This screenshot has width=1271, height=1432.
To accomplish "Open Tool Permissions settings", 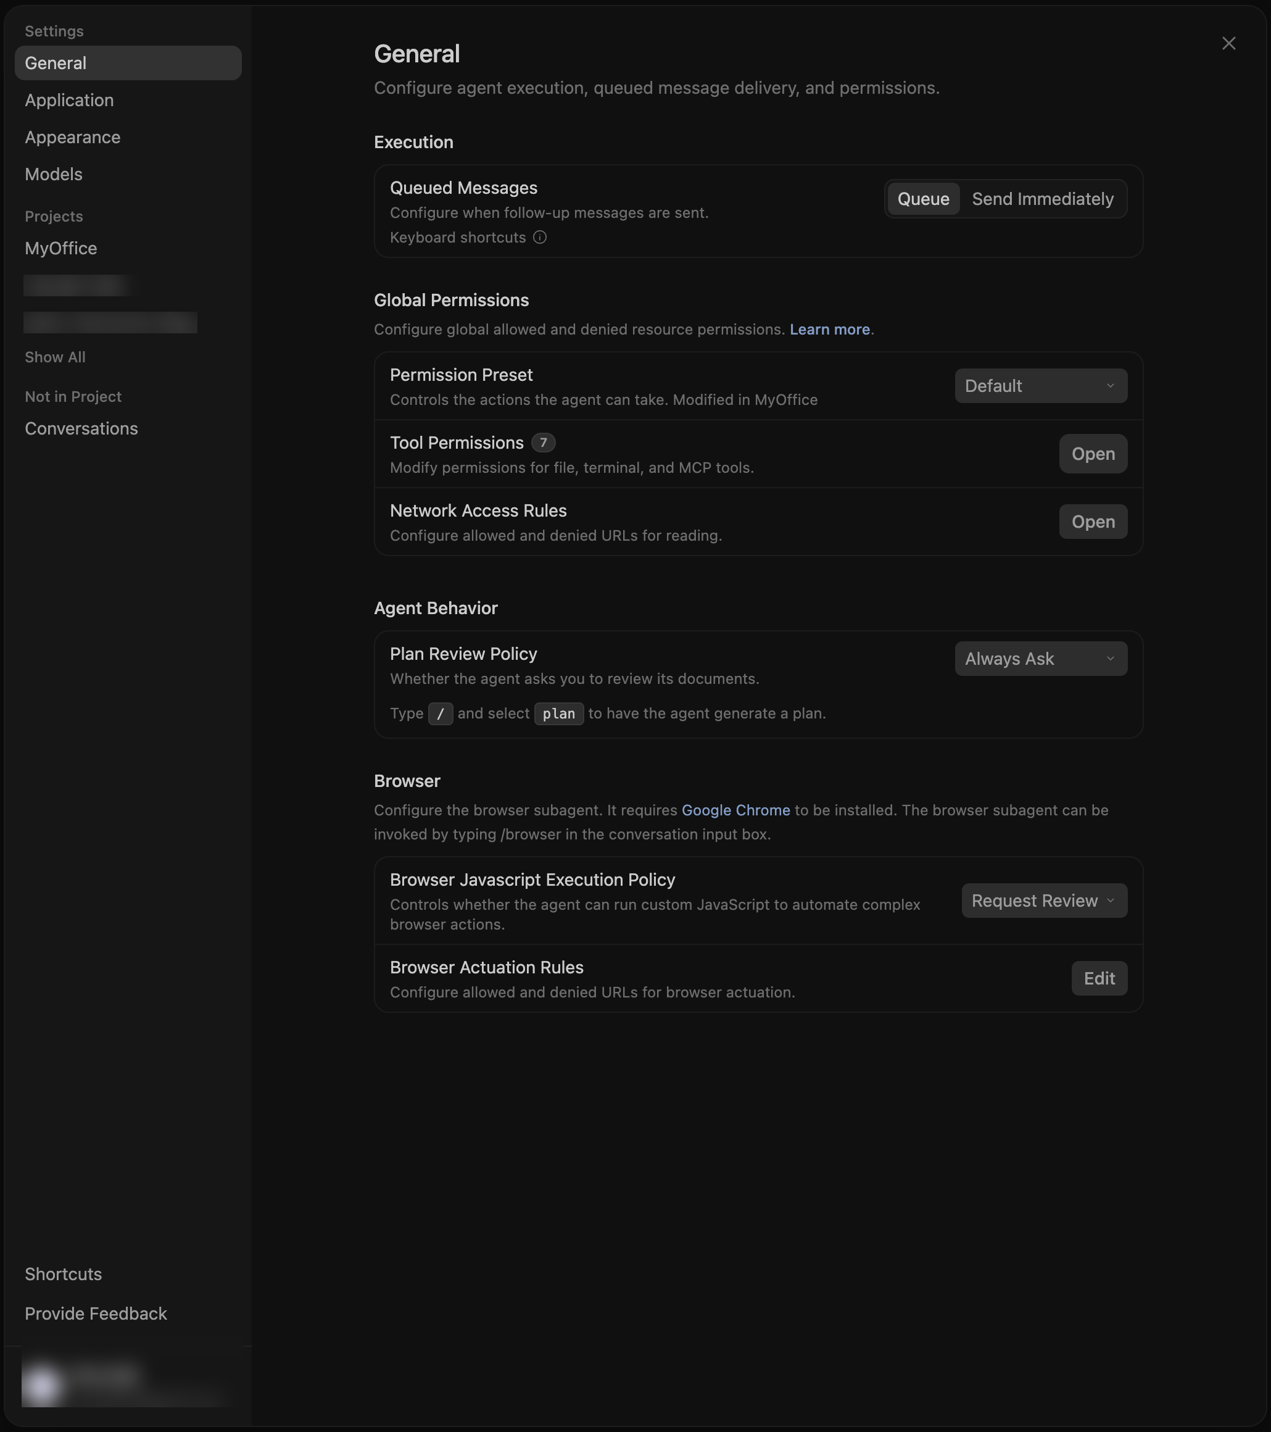I will (x=1093, y=454).
